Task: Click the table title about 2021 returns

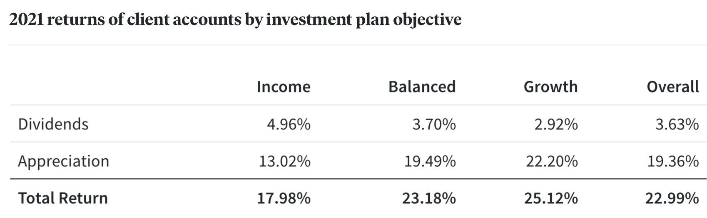Action: coord(235,20)
